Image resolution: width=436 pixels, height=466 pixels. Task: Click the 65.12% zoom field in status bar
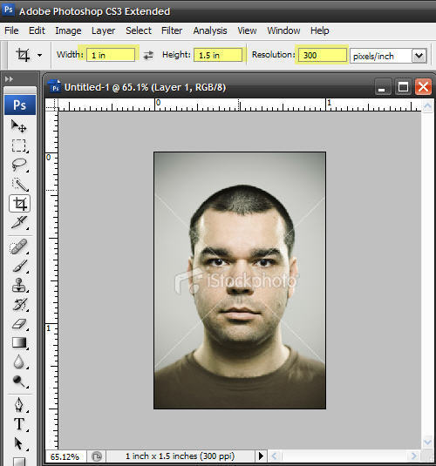point(65,456)
